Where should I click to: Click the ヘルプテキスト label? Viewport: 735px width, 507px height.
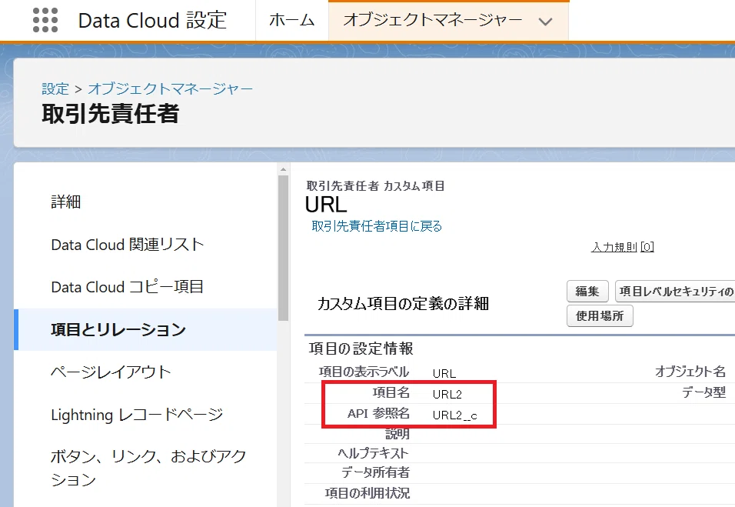coord(373,453)
